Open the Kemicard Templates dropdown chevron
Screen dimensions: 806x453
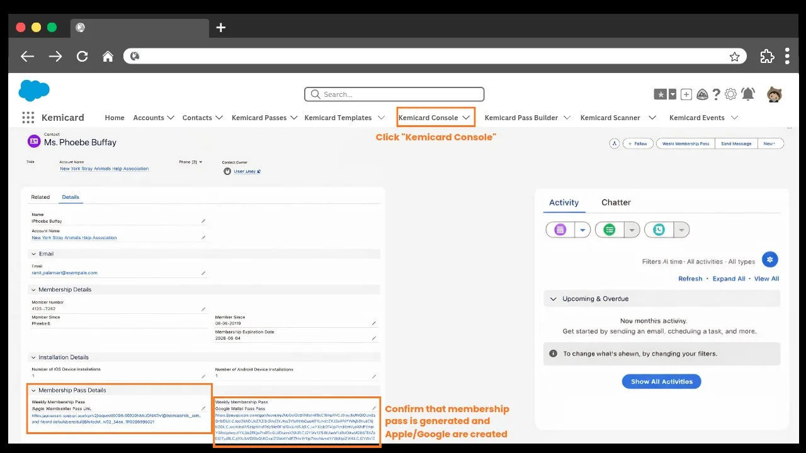coord(381,118)
